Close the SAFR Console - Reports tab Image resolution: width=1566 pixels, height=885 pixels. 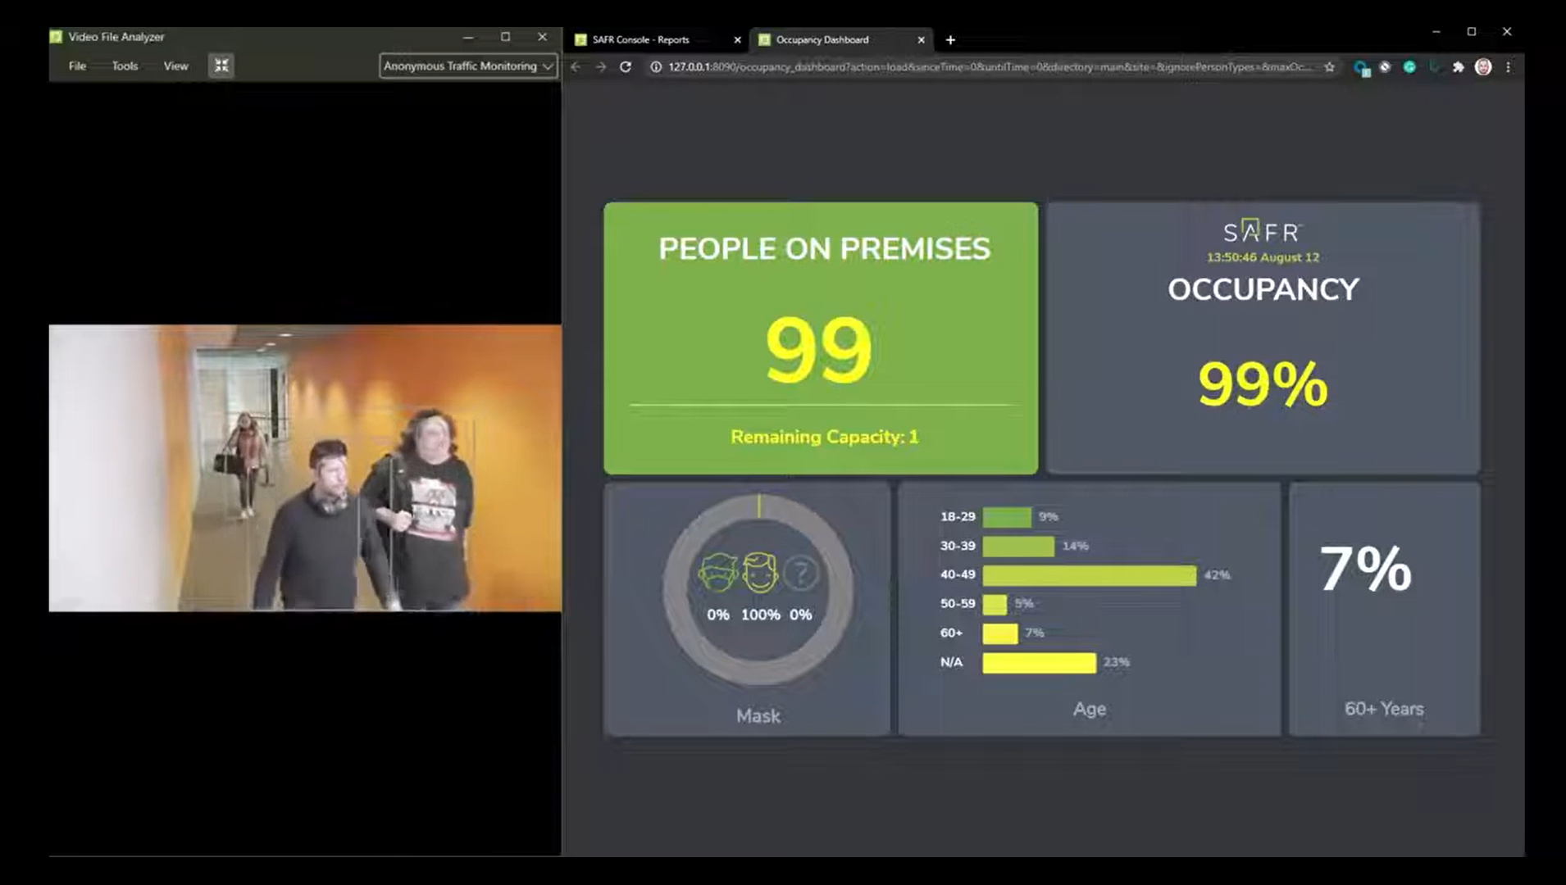tap(737, 39)
